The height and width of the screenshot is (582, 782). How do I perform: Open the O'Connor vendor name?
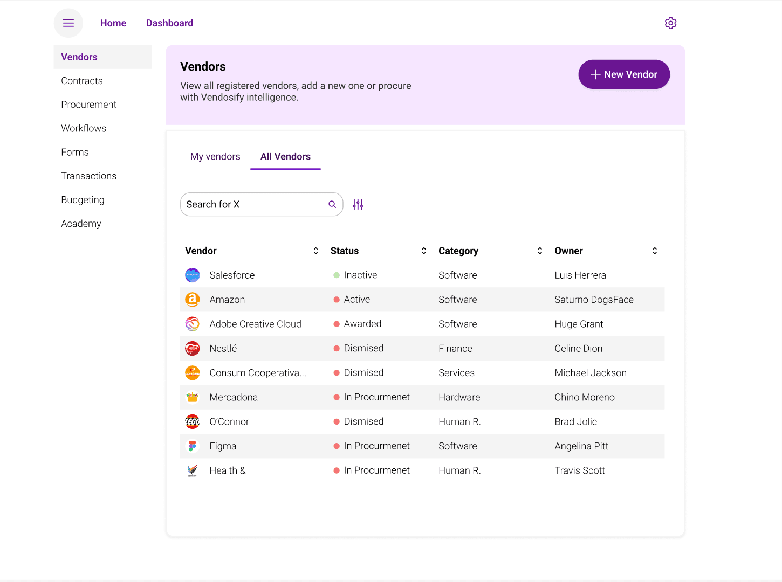coord(229,422)
